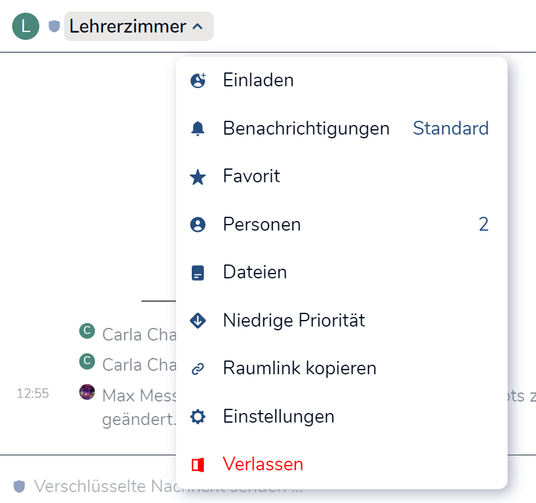Open the Personen member count 2

point(483,225)
